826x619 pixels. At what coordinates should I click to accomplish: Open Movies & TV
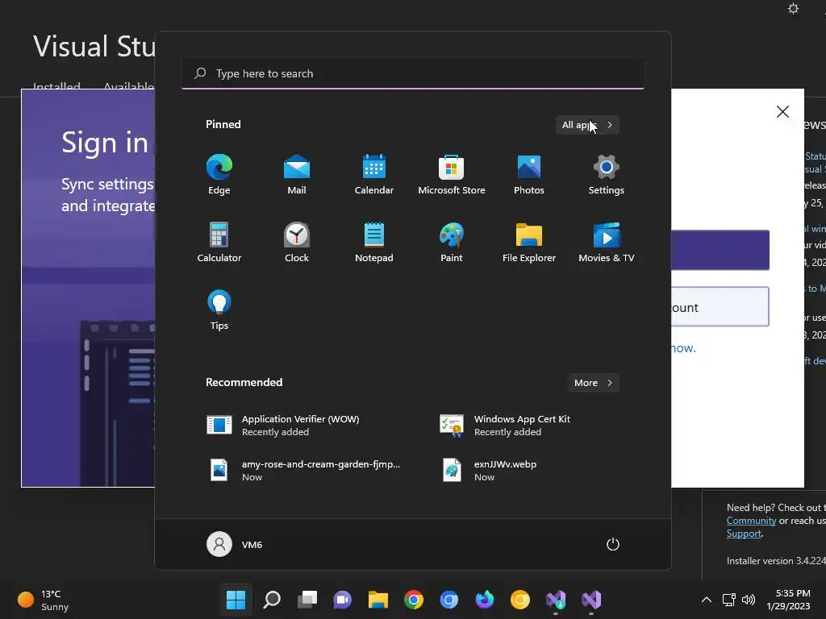(607, 242)
